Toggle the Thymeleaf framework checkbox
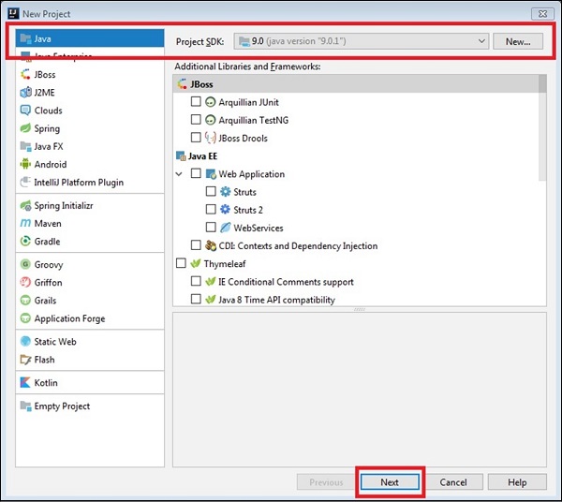562x502 pixels. (x=181, y=264)
